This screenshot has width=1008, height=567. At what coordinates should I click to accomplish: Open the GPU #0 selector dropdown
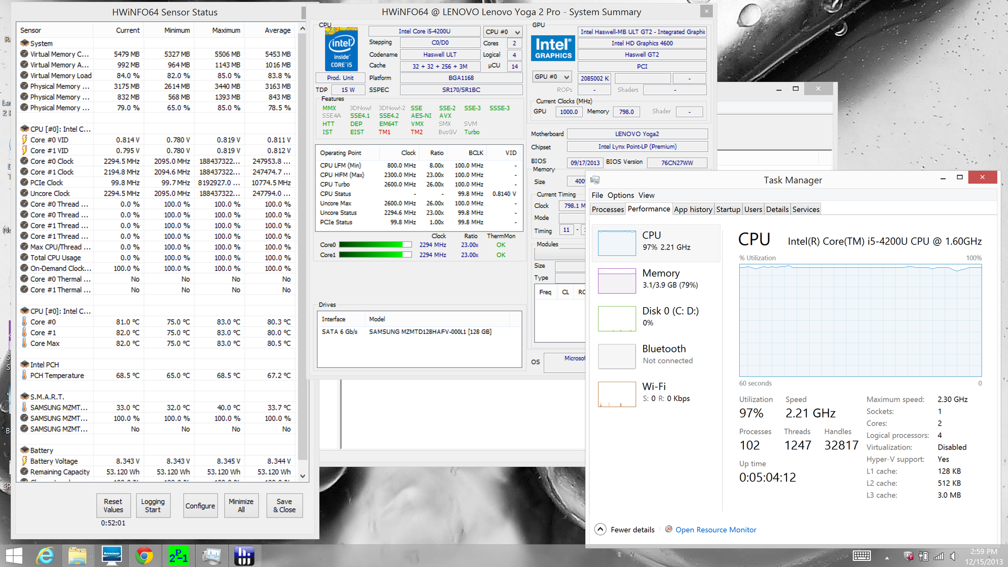click(x=552, y=77)
